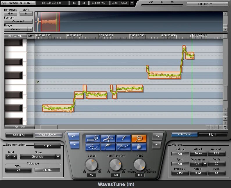Zoom in vertically in pitch editor
The image size is (231, 188).
[x=225, y=123]
